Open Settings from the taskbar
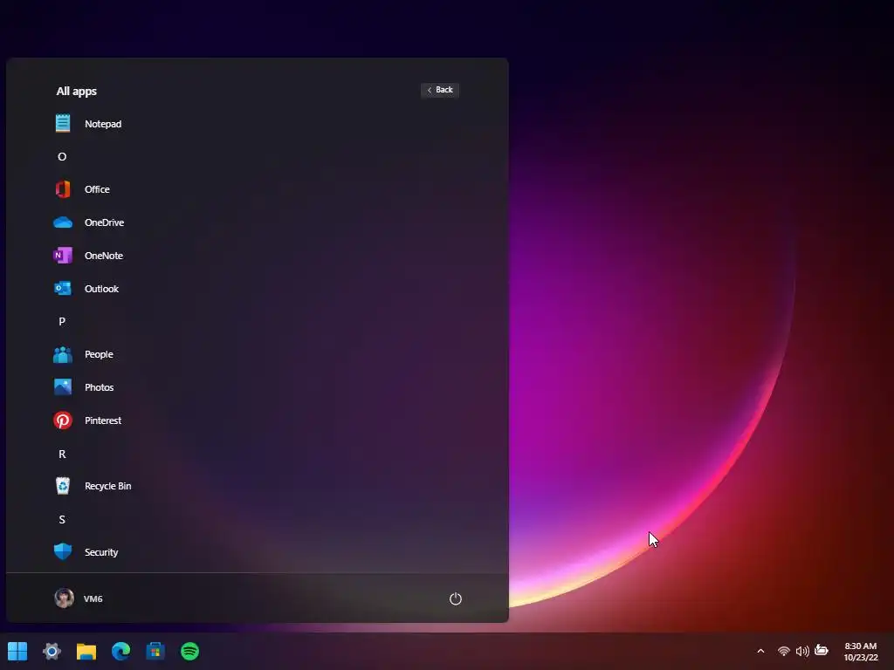Screen dimensions: 894x670 pos(52,651)
